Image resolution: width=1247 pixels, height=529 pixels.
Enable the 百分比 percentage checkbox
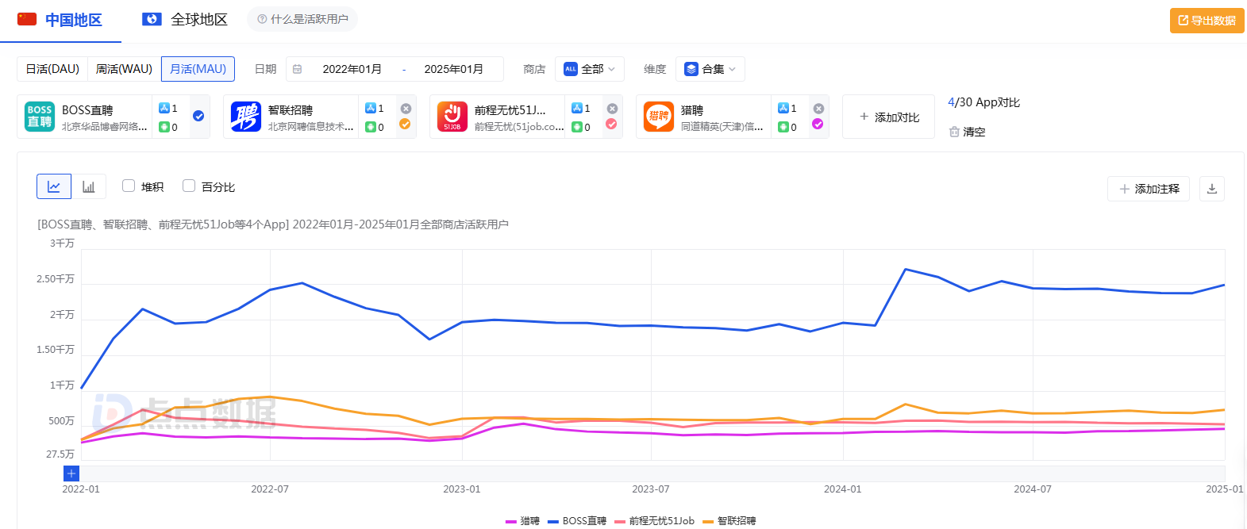[x=189, y=186]
